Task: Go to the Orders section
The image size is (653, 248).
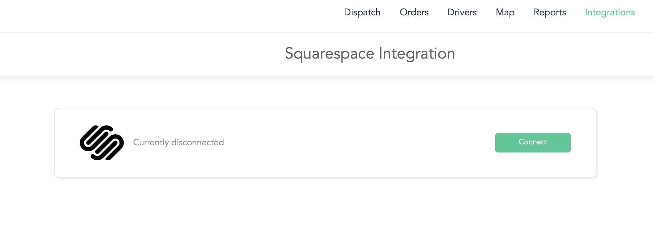Action: click(x=414, y=12)
